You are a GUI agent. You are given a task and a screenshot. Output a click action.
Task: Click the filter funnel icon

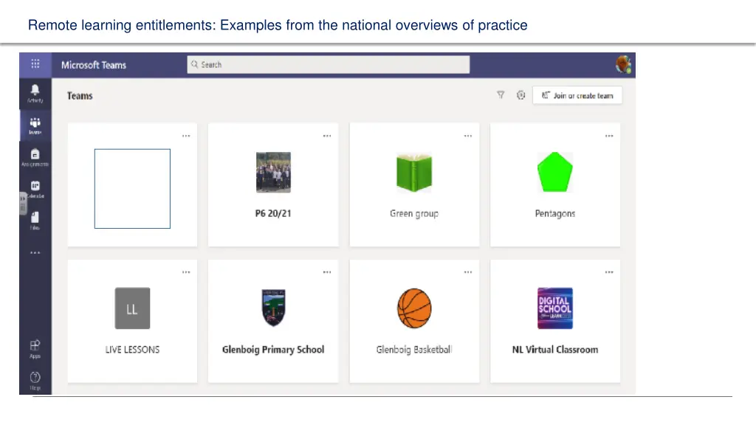pos(501,95)
